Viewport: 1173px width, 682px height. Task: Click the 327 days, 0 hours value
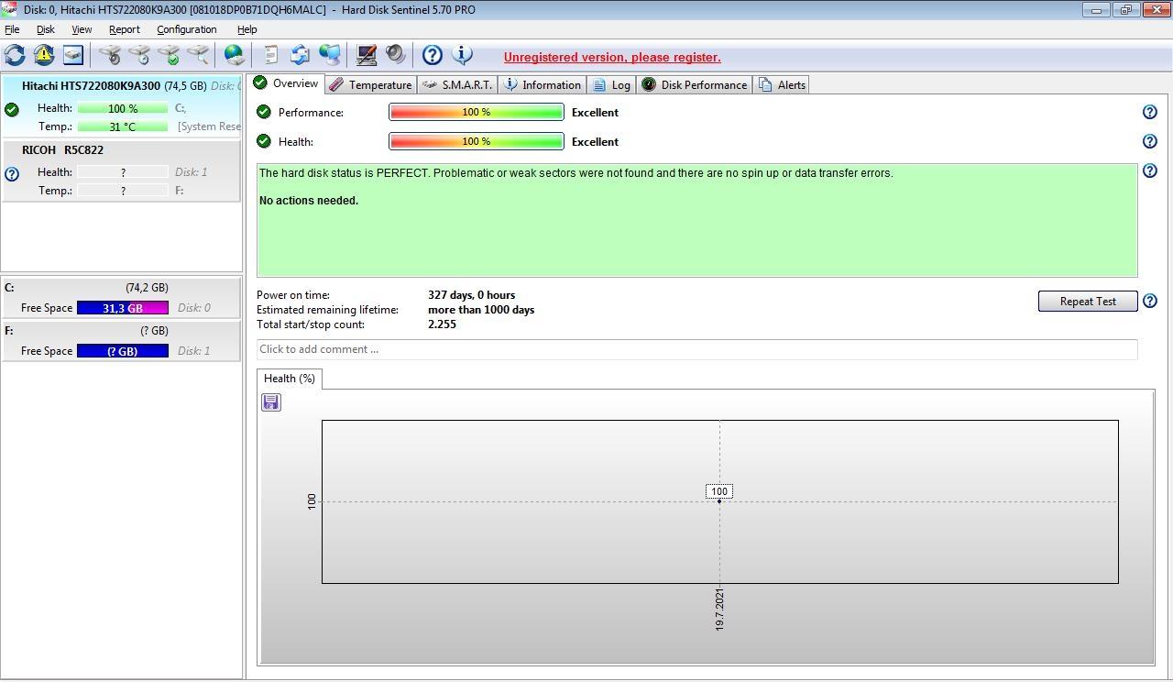point(471,295)
